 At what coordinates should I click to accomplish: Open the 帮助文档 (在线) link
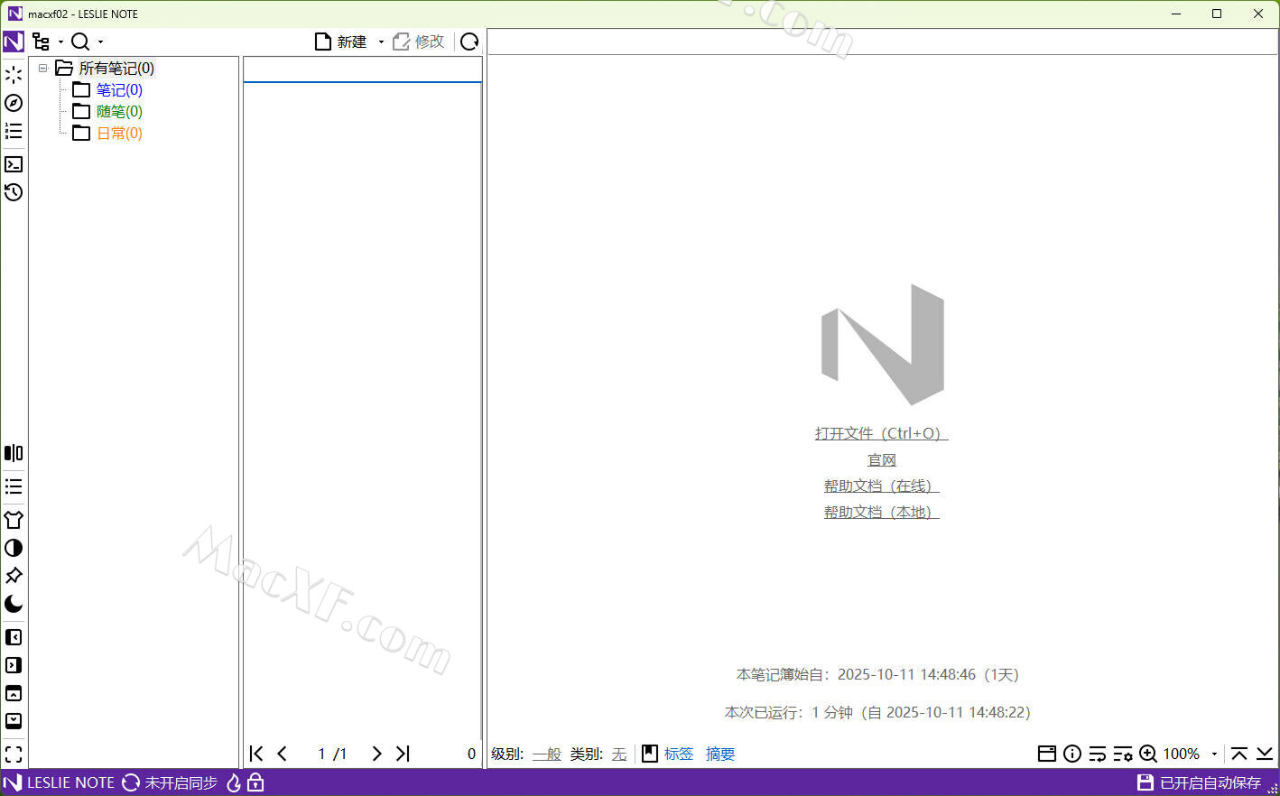pos(881,486)
